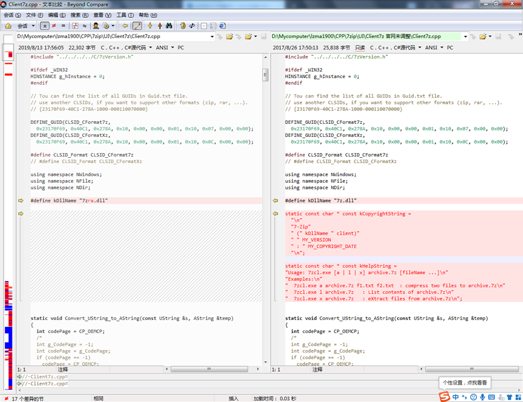The width and height of the screenshot is (523, 402).
Task: Open the 会话 dropdown arrow in the toolbar
Action: 33,26
